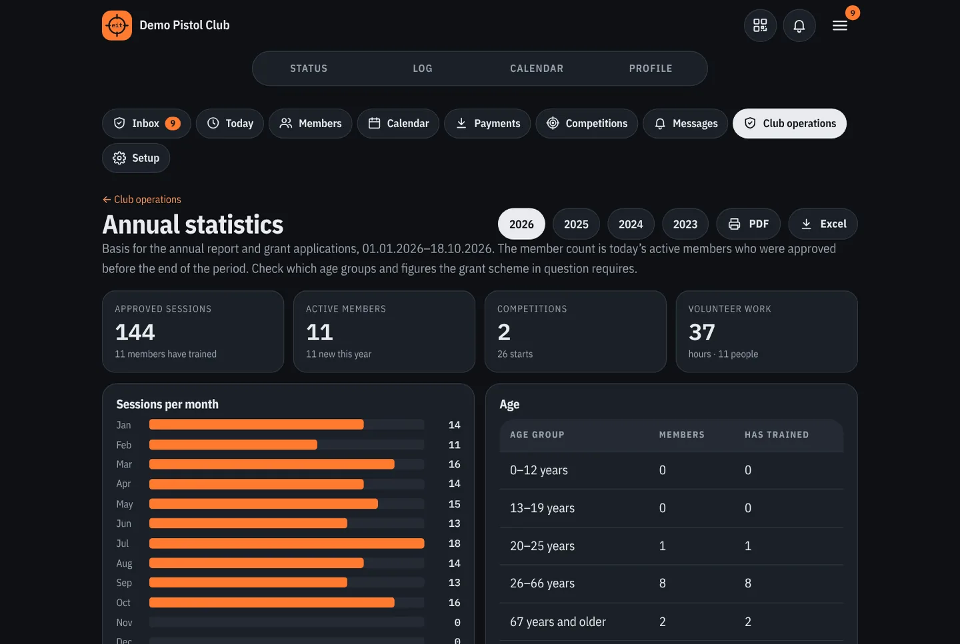This screenshot has width=960, height=644.
Task: Click the '26 starts' text
Action: (x=515, y=354)
